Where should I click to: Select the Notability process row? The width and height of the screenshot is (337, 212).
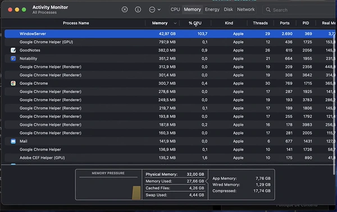pyautogui.click(x=170, y=58)
